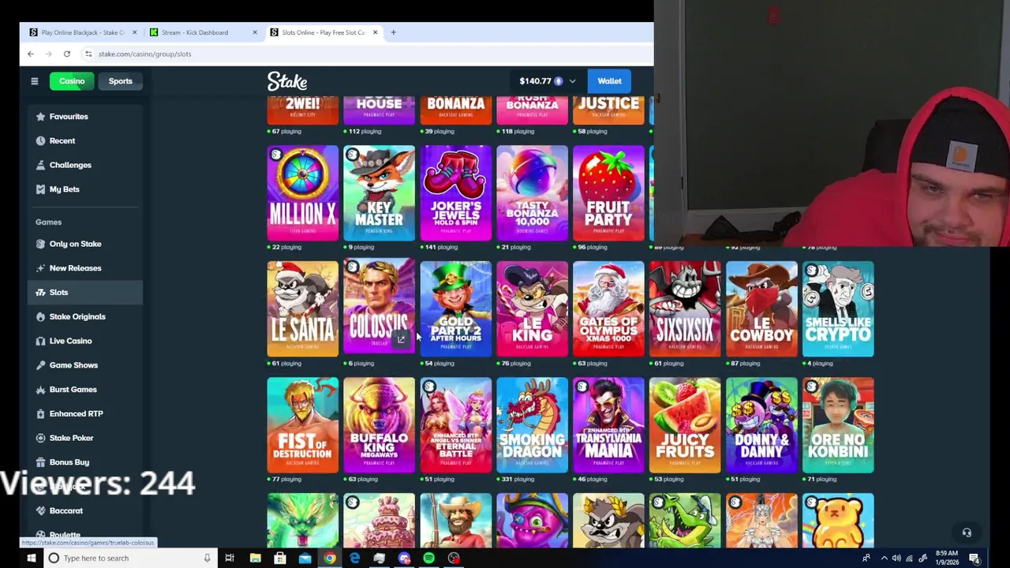Reload the page with the refresh icon
The height and width of the screenshot is (568, 1010).
pyautogui.click(x=67, y=54)
